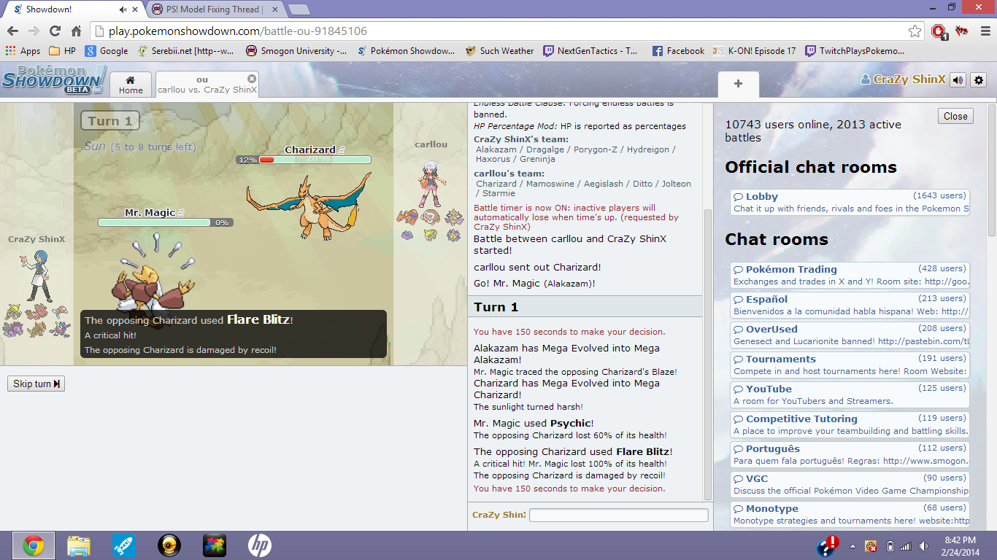Click opposing Charizard sprite
This screenshot has height=560, width=997.
click(x=309, y=206)
